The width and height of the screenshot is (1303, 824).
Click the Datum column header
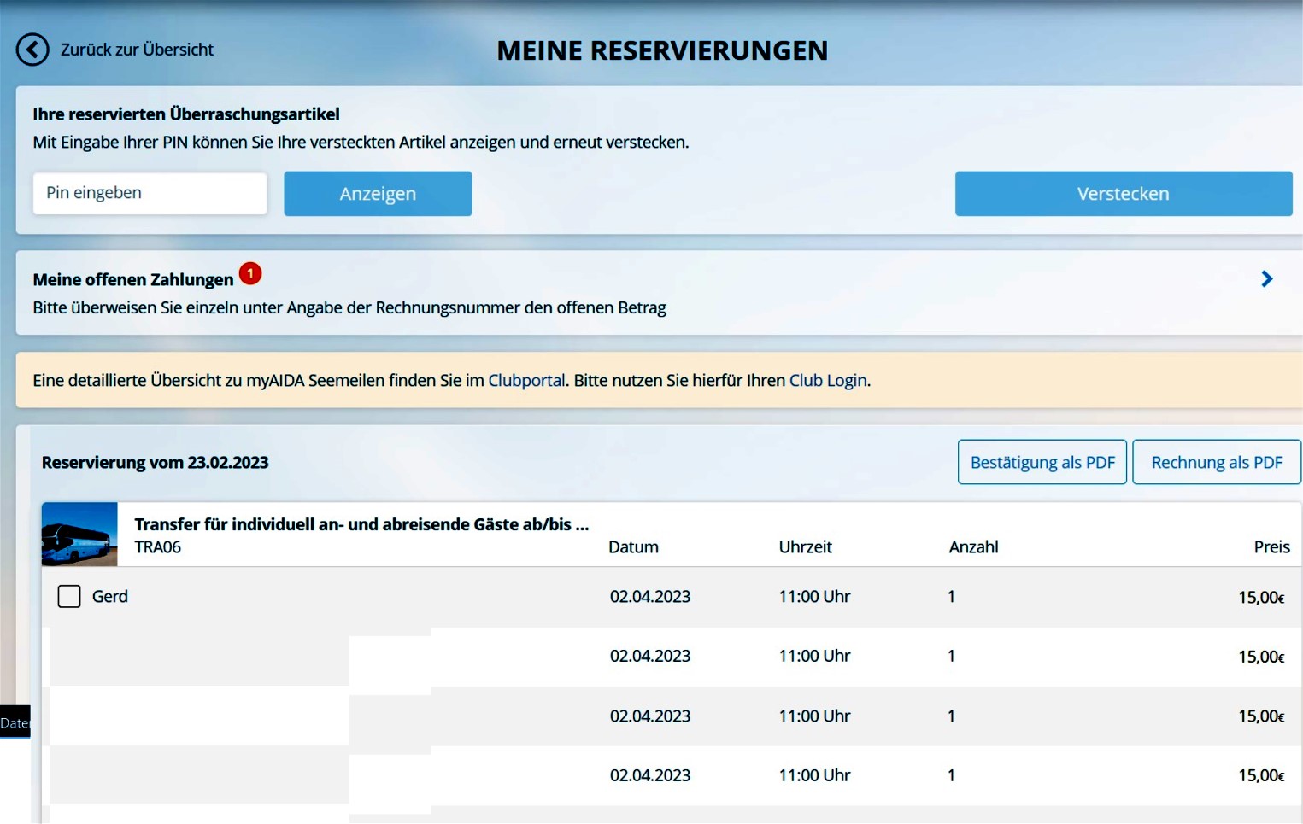pos(633,547)
